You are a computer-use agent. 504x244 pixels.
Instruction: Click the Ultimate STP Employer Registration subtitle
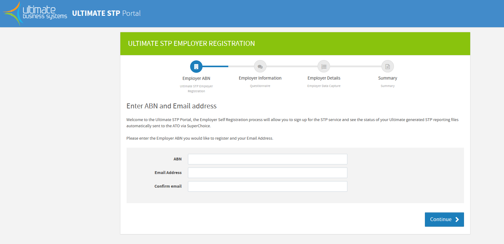pyautogui.click(x=196, y=89)
